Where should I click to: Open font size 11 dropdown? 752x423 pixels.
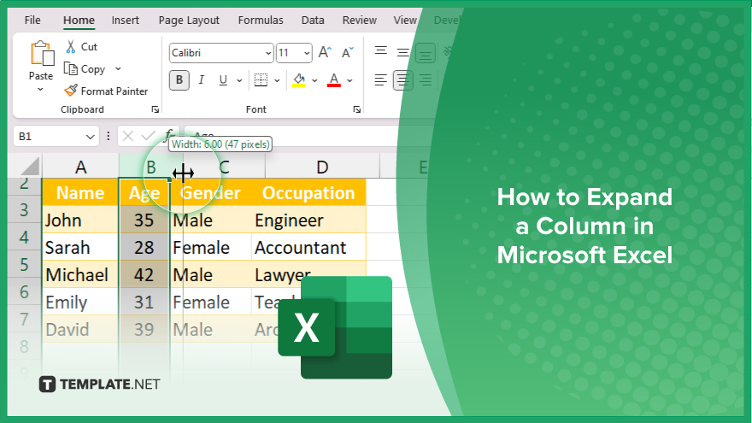coord(307,53)
